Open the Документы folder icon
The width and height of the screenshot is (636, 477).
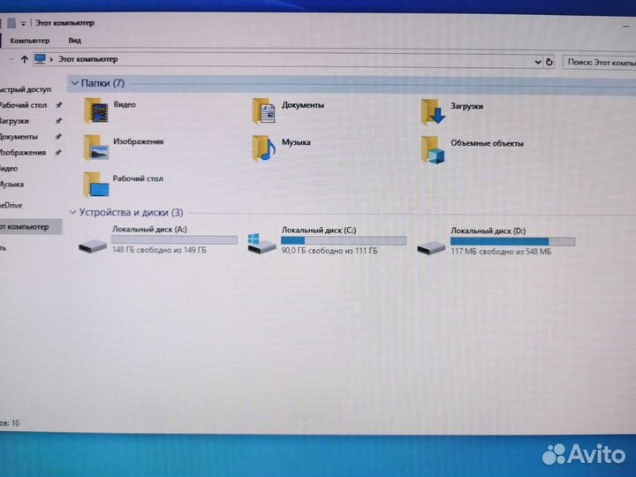tap(263, 110)
